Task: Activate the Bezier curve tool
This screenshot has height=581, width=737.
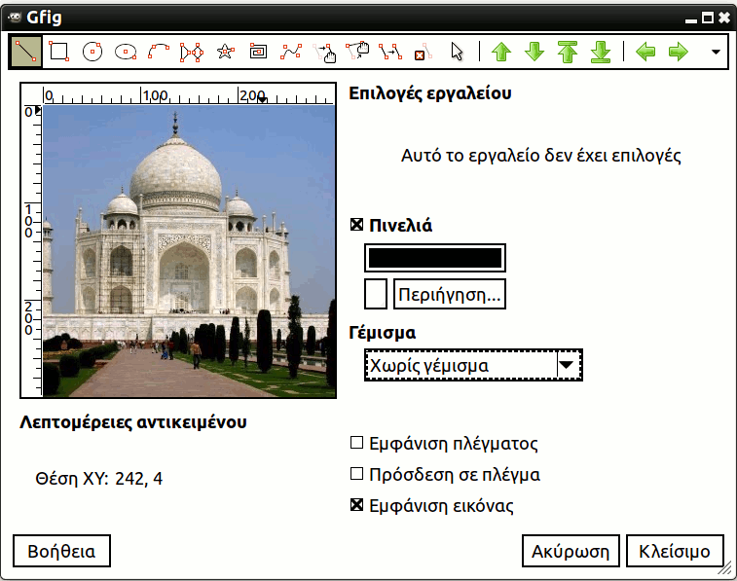Action: coord(291,52)
